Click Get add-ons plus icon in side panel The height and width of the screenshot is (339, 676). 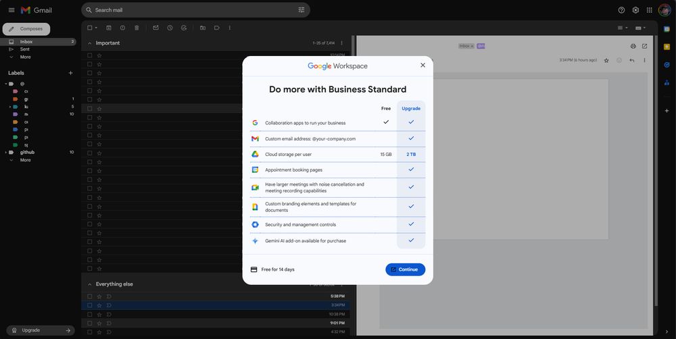667,111
